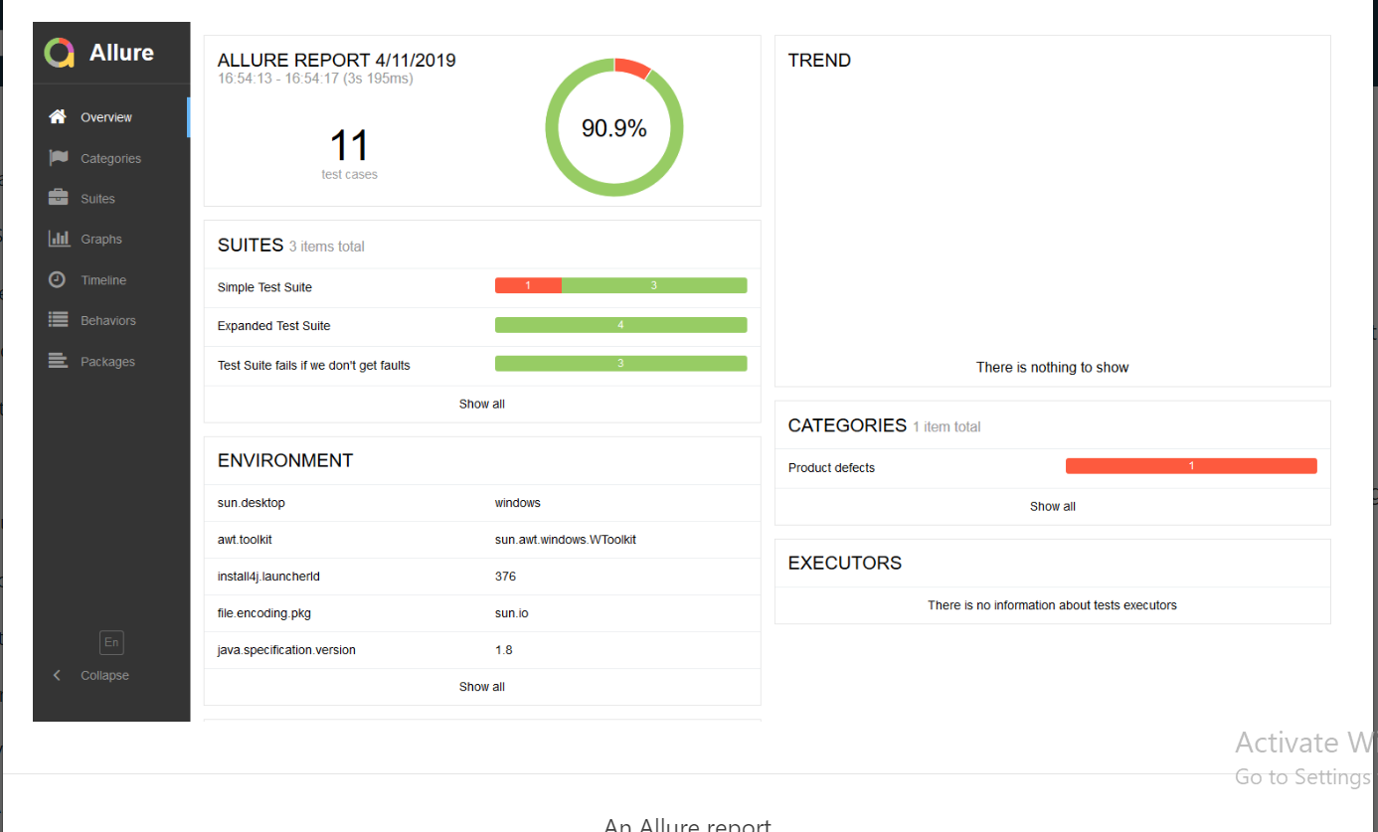Screen dimensions: 1378x832
Task: Select the Categories menu label
Action: click(x=110, y=158)
